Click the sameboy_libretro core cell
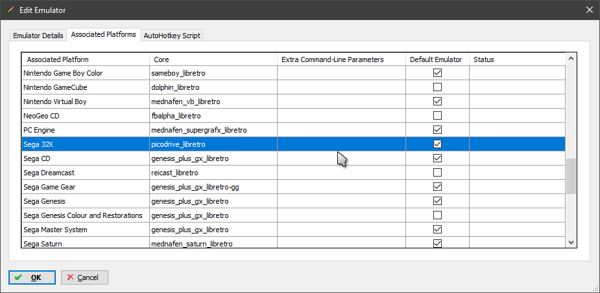Image resolution: width=600 pixels, height=293 pixels. pos(213,73)
